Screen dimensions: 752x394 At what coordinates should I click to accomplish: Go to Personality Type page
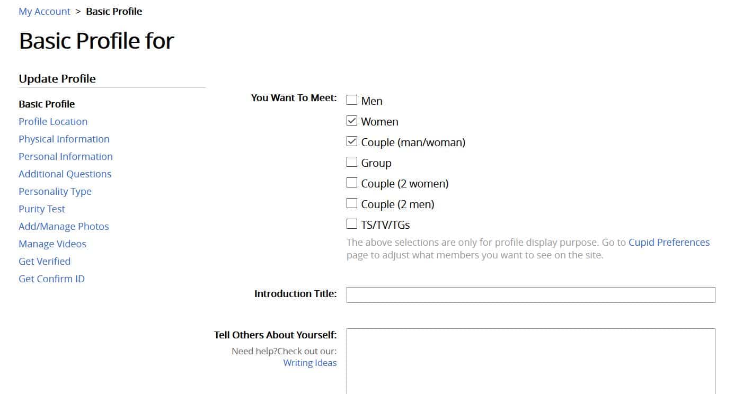point(55,191)
